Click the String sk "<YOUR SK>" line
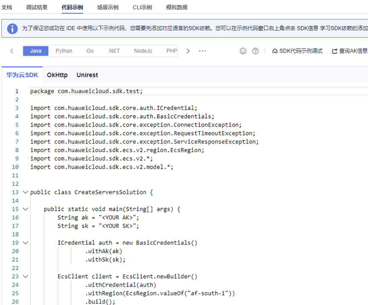 (x=98, y=226)
